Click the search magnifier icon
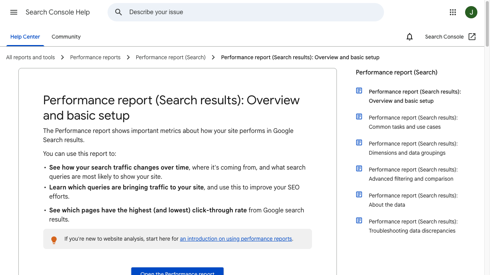The width and height of the screenshot is (490, 275). pos(119,12)
